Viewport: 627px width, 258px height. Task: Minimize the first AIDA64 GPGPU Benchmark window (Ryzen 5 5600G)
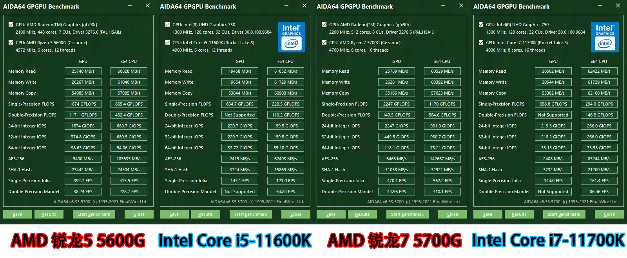coord(130,6)
